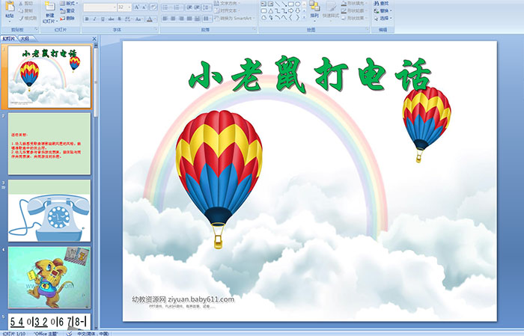Click the Arrange (排列) button
Screen dimensions: 524x336
(314, 10)
